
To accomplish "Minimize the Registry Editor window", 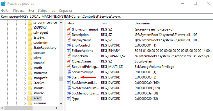I will pyautogui.click(x=183, y=3).
